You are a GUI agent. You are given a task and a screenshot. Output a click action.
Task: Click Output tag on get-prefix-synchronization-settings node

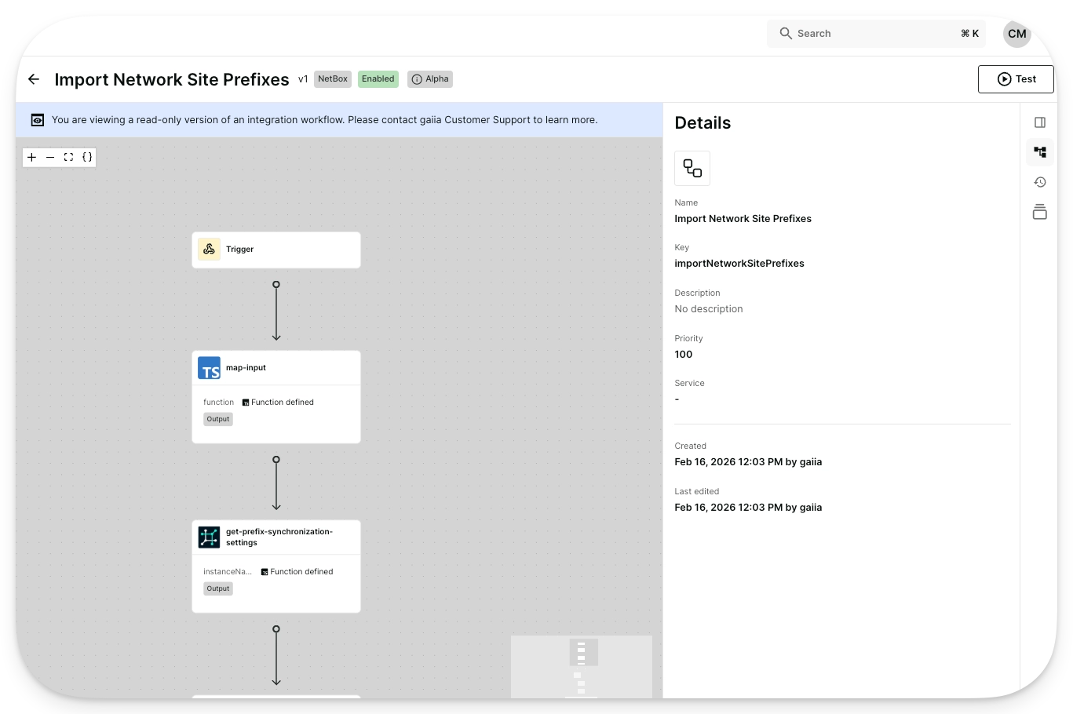click(x=218, y=588)
